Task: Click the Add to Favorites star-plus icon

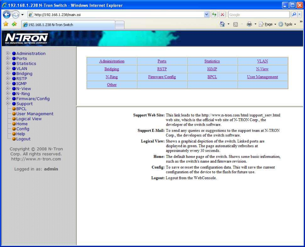Action: click(x=14, y=24)
